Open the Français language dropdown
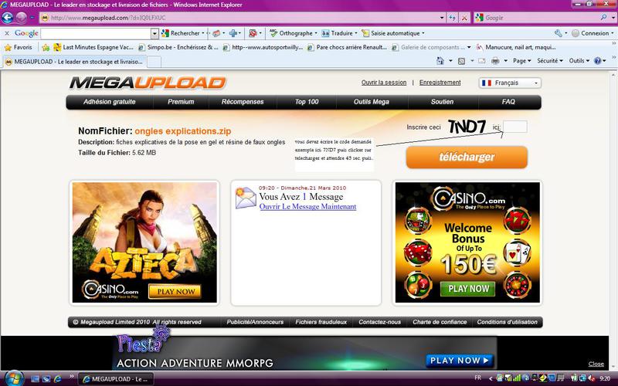618x386 pixels. pos(510,83)
